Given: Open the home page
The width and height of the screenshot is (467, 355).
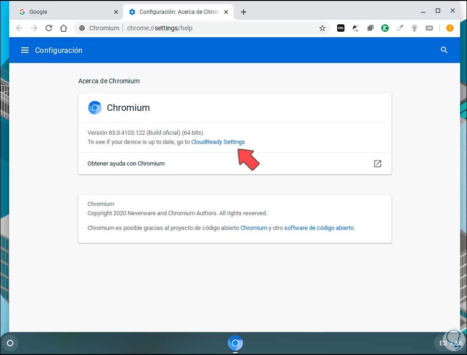Looking at the screenshot, I should tap(64, 28).
